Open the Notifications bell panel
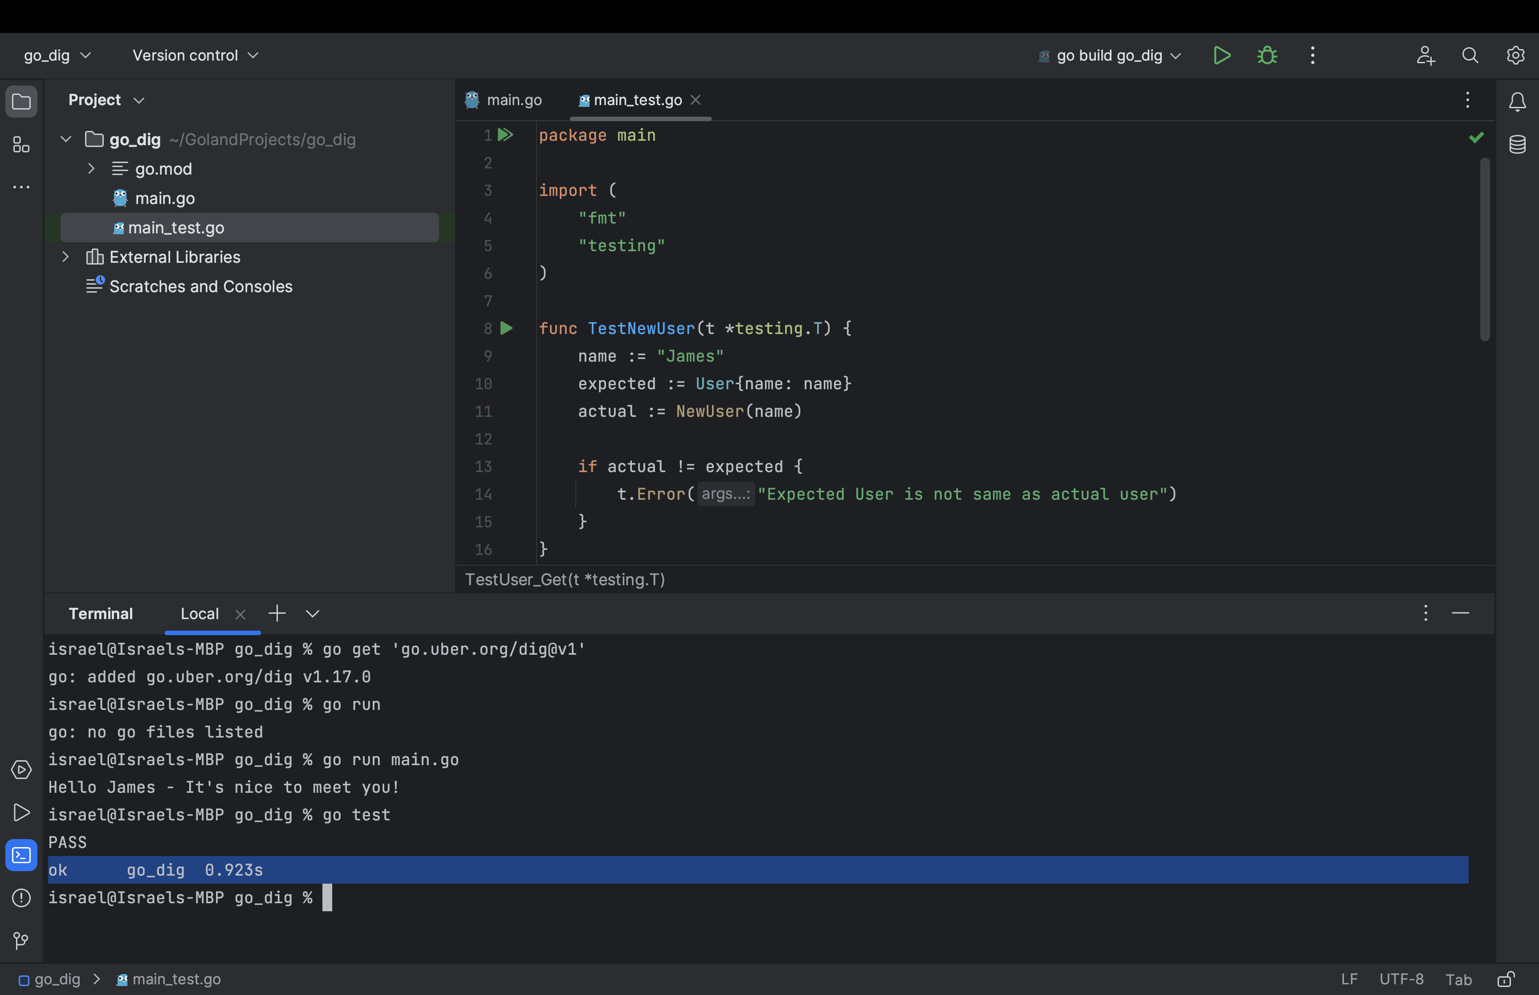 click(x=1517, y=102)
